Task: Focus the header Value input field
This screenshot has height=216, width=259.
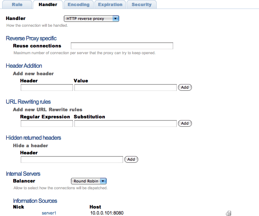Action: tap(125, 87)
